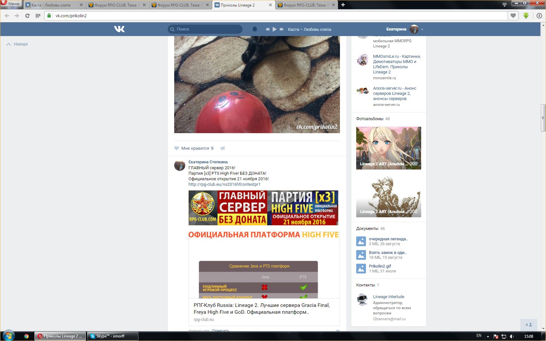Image resolution: width=546 pixels, height=341 pixels.
Task: Open the ГЛАВНЫЙ СЕРВЕР banner image
Action: pyautogui.click(x=263, y=208)
